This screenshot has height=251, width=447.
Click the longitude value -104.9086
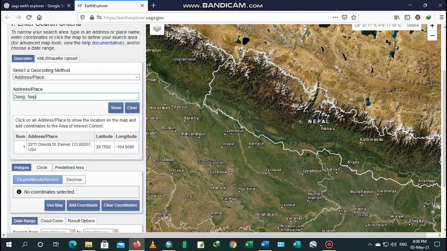pyautogui.click(x=125, y=147)
